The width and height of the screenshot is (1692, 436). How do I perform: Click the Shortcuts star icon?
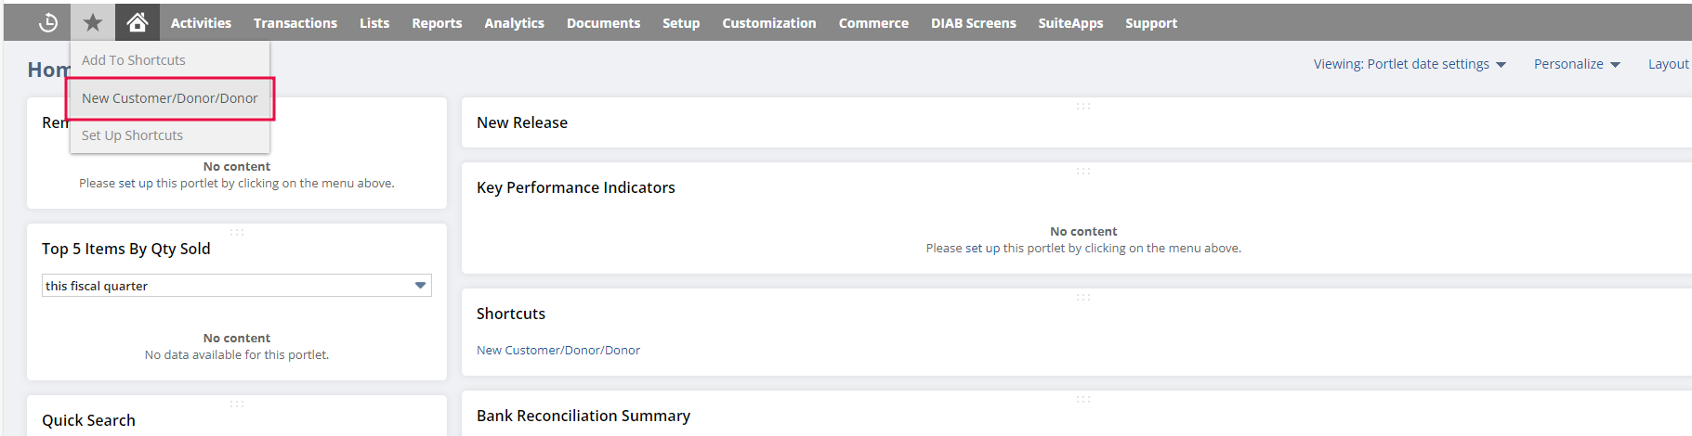click(x=93, y=23)
